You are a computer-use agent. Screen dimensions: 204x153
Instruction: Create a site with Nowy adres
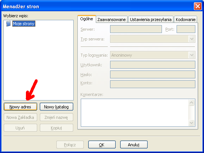coord(20,107)
